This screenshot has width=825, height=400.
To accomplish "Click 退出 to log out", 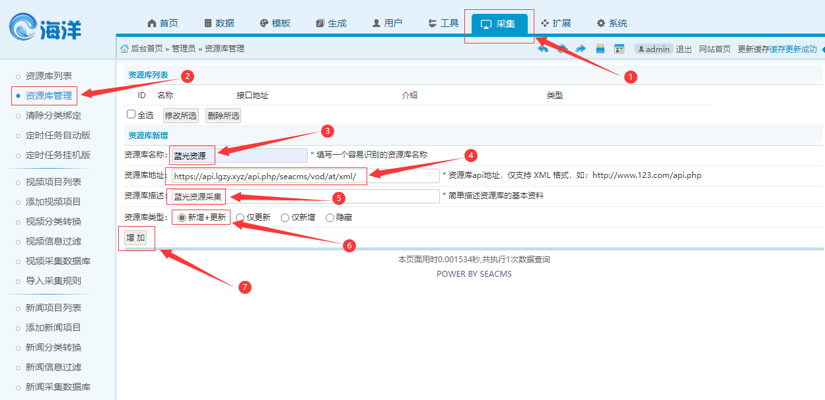I will coord(684,49).
